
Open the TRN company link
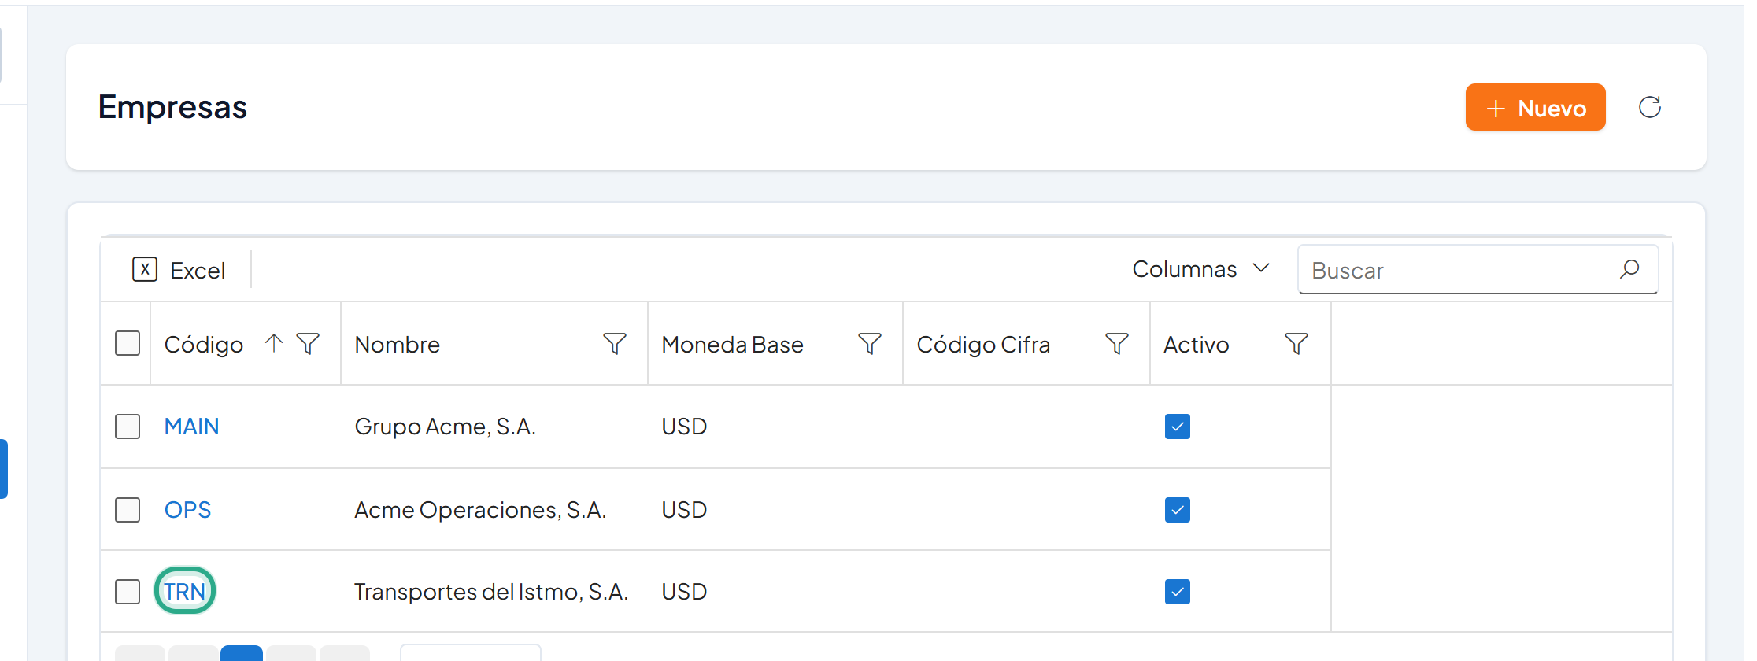pyautogui.click(x=184, y=592)
